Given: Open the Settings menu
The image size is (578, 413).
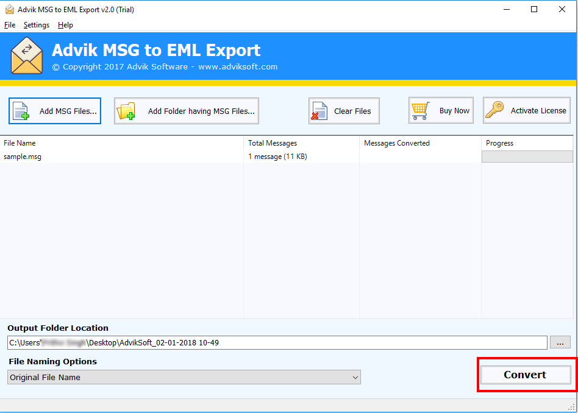Looking at the screenshot, I should pyautogui.click(x=37, y=25).
